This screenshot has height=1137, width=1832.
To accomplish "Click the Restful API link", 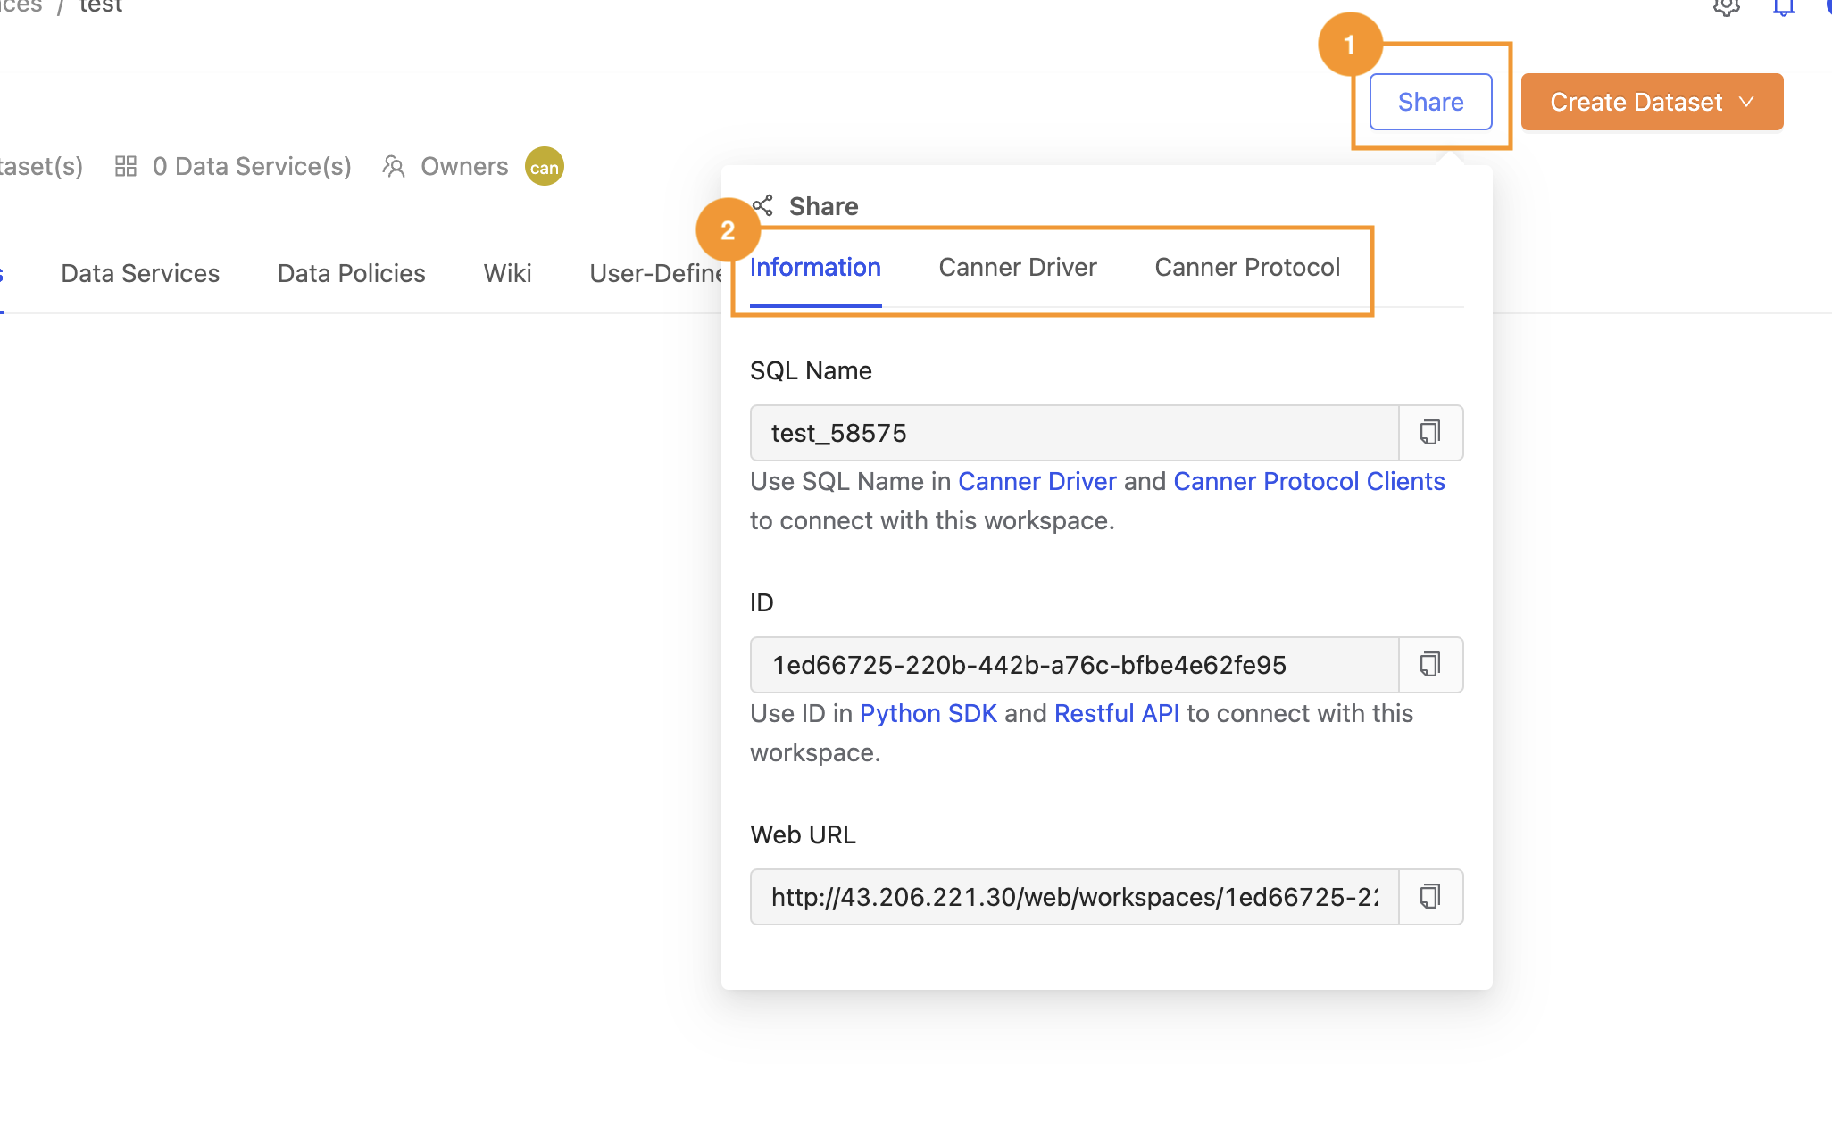I will point(1115,712).
